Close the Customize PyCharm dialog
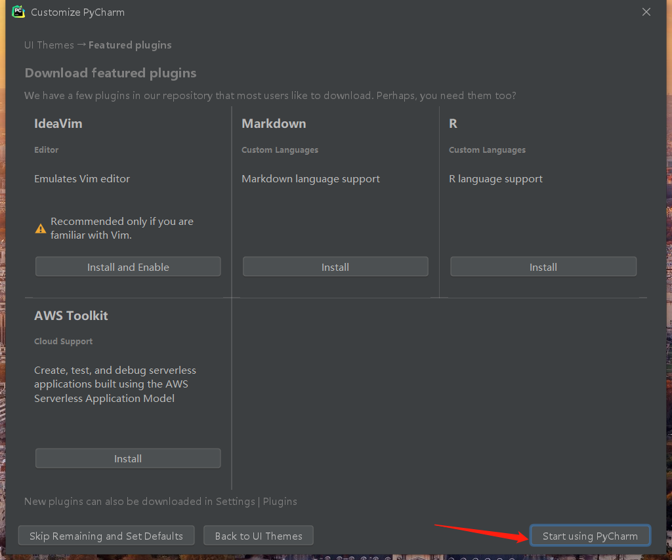 point(646,12)
